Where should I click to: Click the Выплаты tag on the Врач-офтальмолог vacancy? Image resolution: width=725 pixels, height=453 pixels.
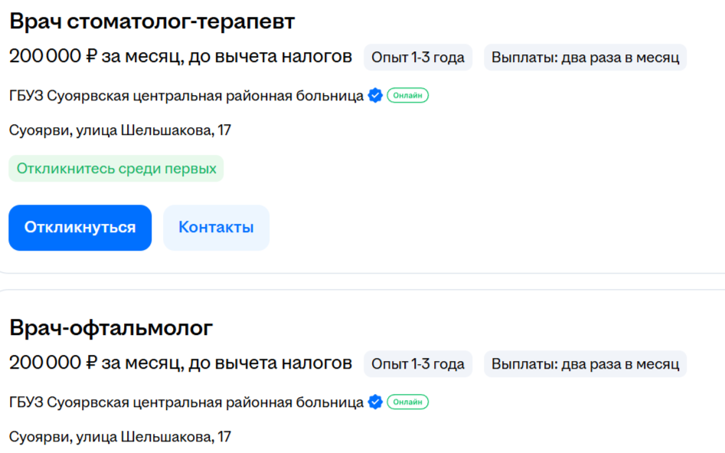point(585,363)
